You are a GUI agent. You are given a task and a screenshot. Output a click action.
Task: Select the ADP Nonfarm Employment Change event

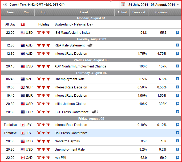pyautogui.click(x=80, y=66)
